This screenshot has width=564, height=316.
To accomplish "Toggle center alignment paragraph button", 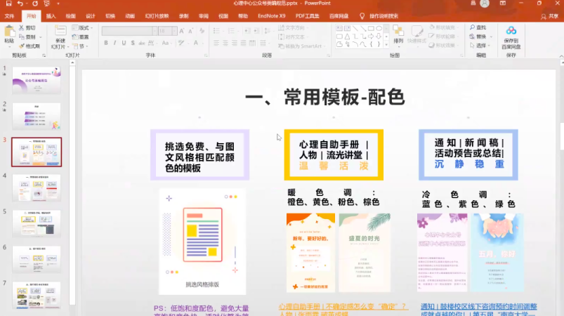I will pyautogui.click(x=225, y=43).
